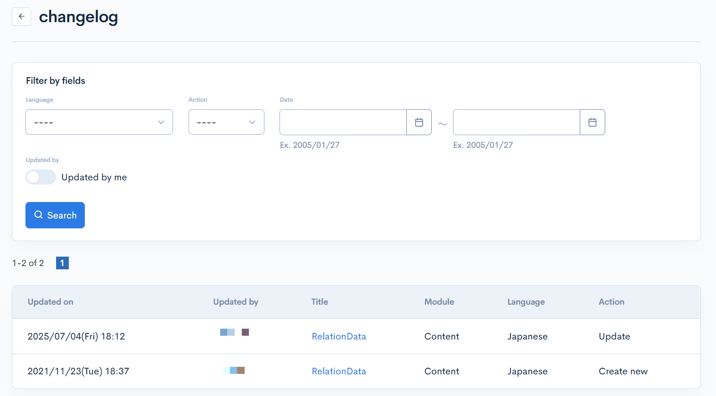Image resolution: width=716 pixels, height=396 pixels.
Task: Click avatar in the 2025/07/04 row
Action: coord(234,332)
